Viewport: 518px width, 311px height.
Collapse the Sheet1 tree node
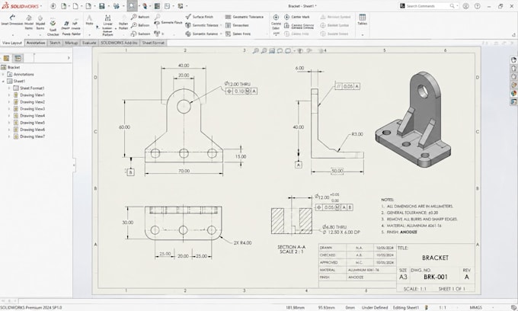[3, 81]
